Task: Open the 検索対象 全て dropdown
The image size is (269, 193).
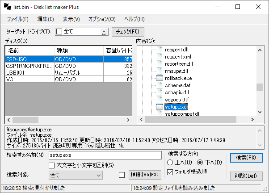Action: (x=76, y=175)
